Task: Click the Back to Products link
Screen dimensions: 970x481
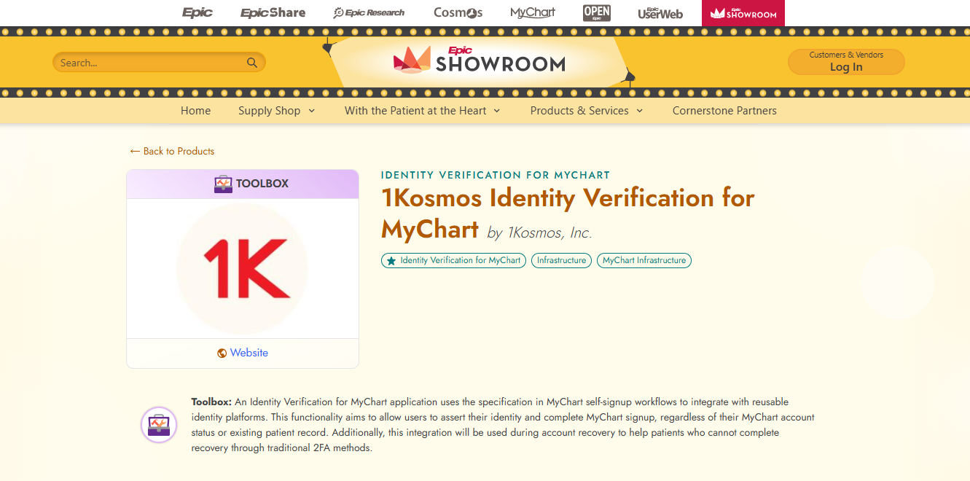Action: click(x=172, y=151)
